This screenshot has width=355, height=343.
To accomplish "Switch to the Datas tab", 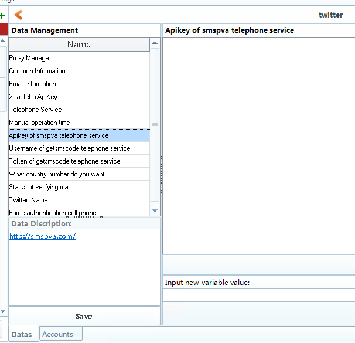I will pos(22,334).
